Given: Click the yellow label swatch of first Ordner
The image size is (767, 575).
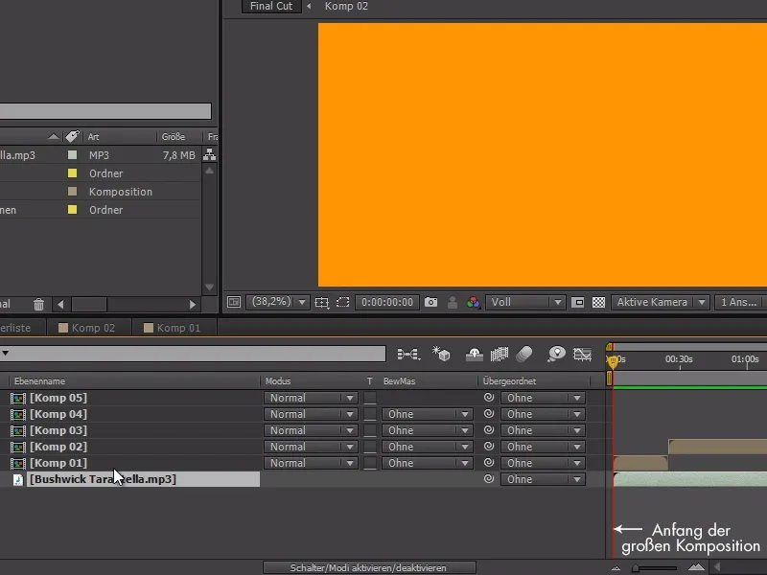Looking at the screenshot, I should 73,173.
